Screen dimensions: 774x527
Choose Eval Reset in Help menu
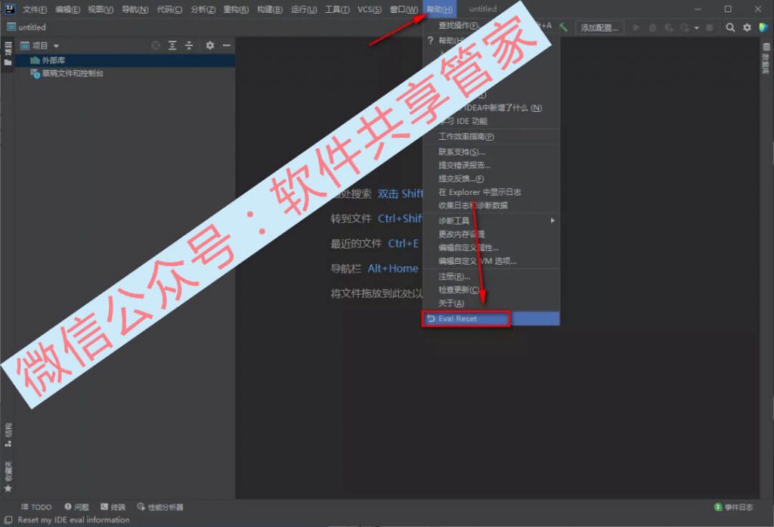point(491,318)
